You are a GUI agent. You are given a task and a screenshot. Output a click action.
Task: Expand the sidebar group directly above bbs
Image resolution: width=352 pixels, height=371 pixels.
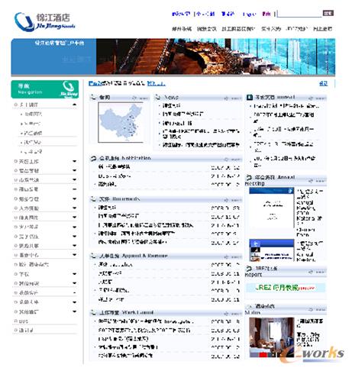[75, 311]
